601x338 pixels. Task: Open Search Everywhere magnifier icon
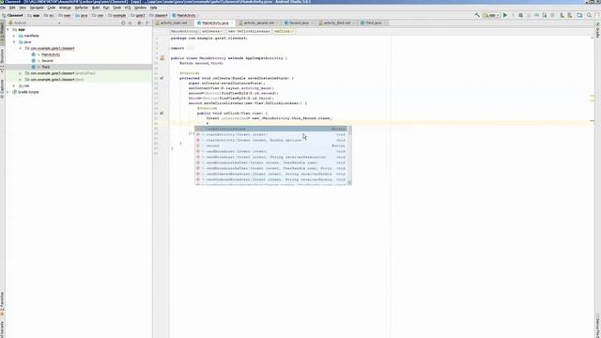click(589, 15)
